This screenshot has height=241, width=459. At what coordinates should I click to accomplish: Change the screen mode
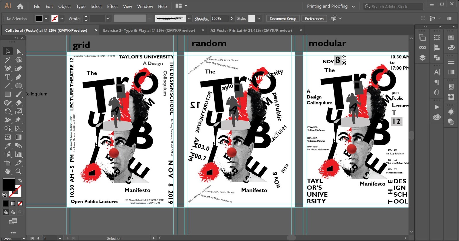[x=13, y=221]
